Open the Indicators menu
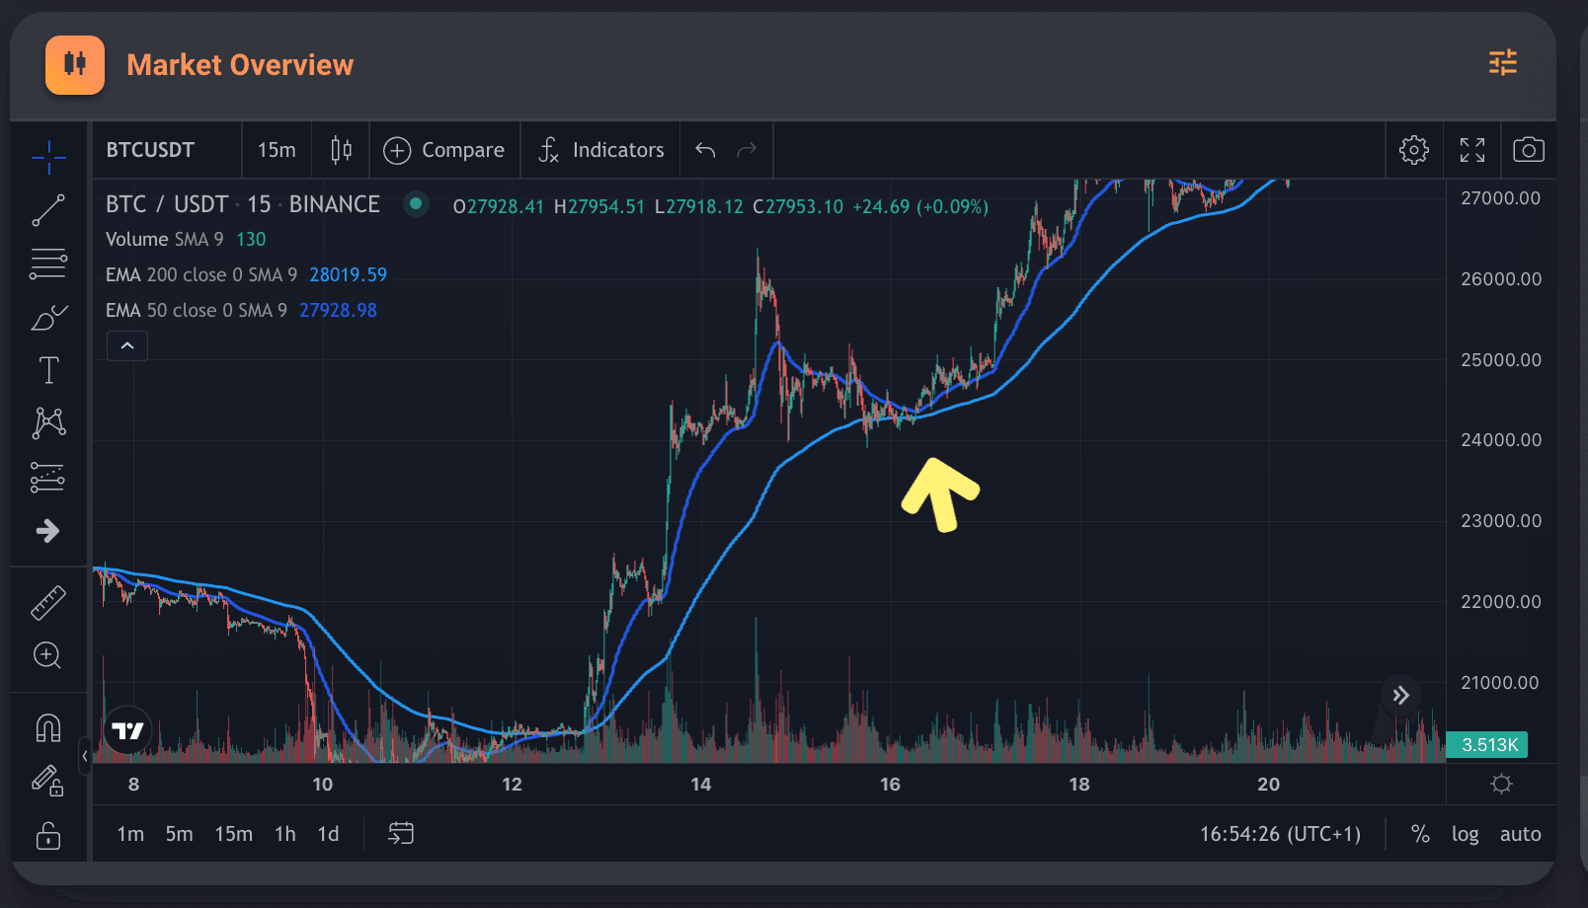 pyautogui.click(x=601, y=150)
